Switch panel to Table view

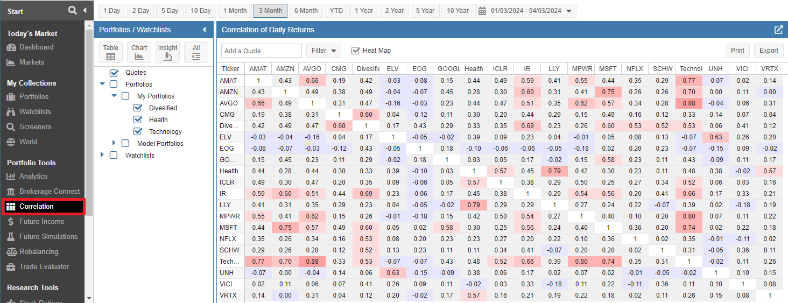point(111,52)
